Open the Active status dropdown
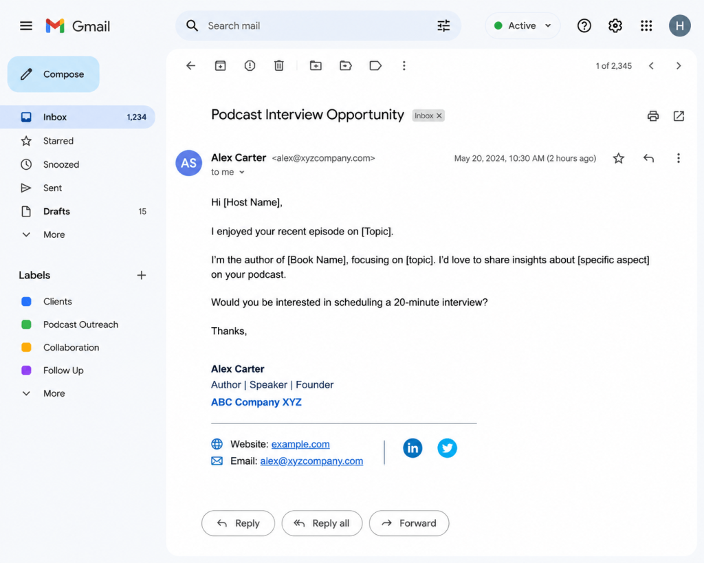This screenshot has width=704, height=563. [522, 25]
